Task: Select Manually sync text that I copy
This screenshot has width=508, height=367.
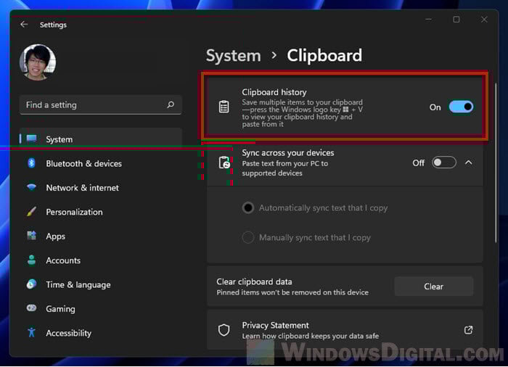Action: [x=248, y=237]
